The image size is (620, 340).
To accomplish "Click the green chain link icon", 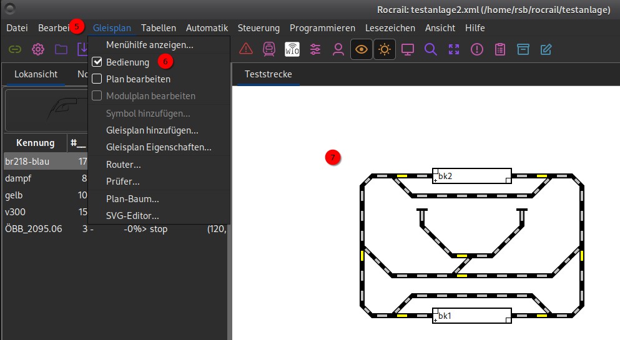I will (14, 49).
